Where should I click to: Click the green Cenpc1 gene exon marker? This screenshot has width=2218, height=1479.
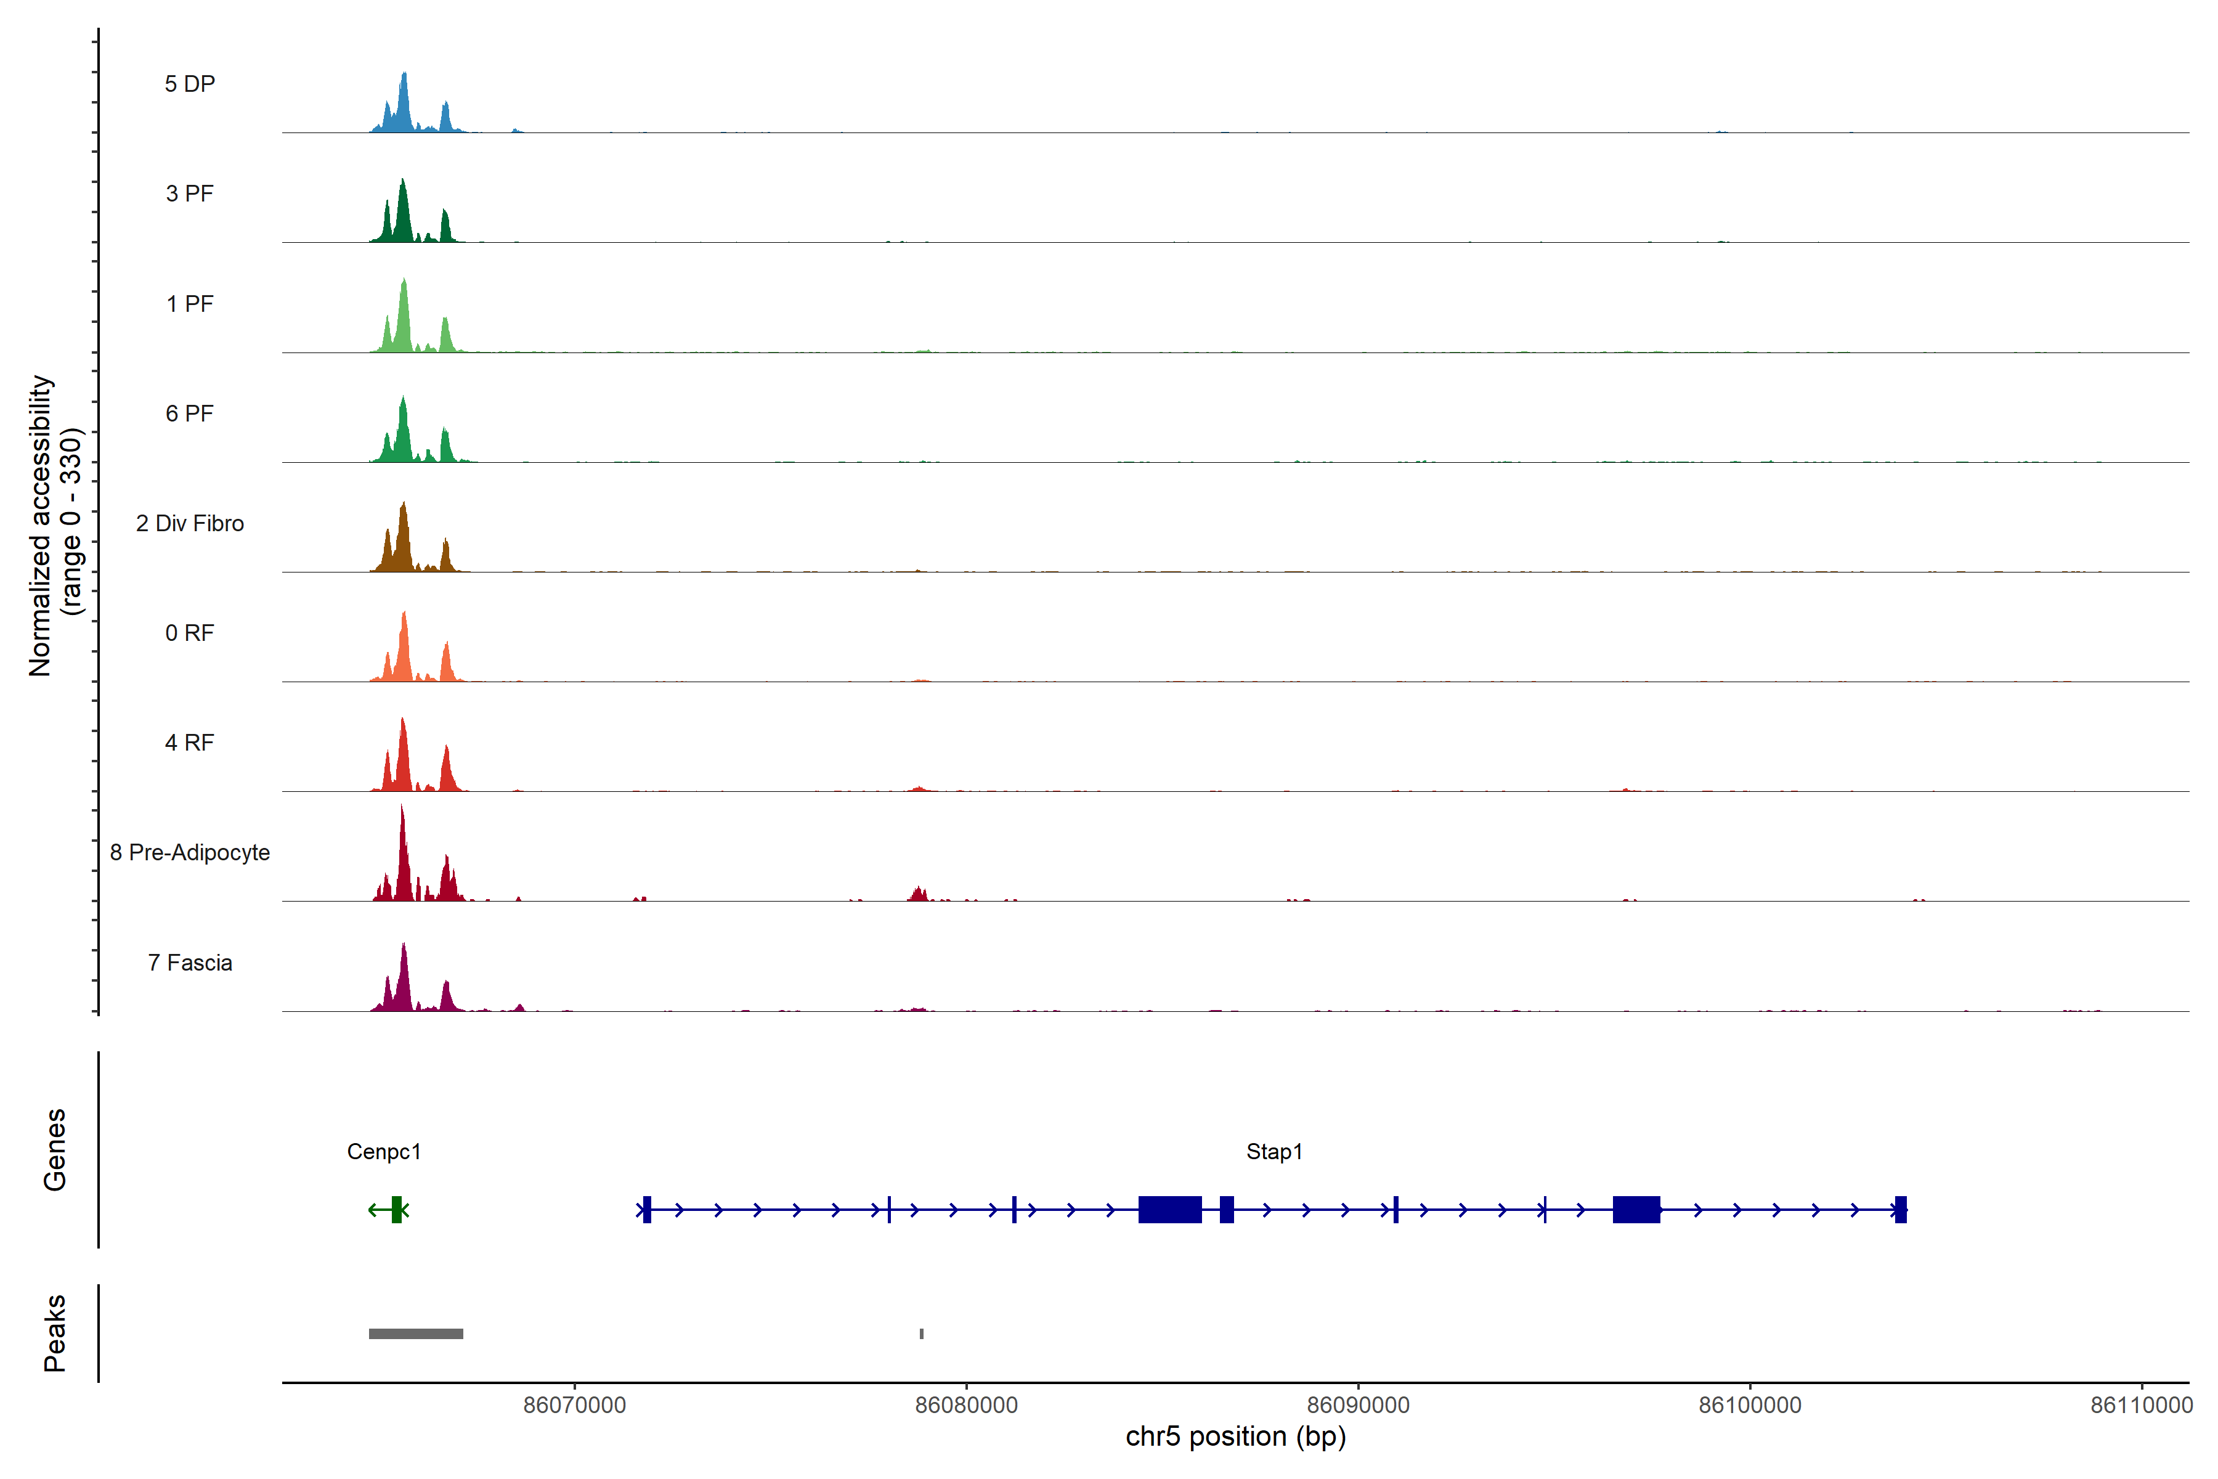point(396,1209)
